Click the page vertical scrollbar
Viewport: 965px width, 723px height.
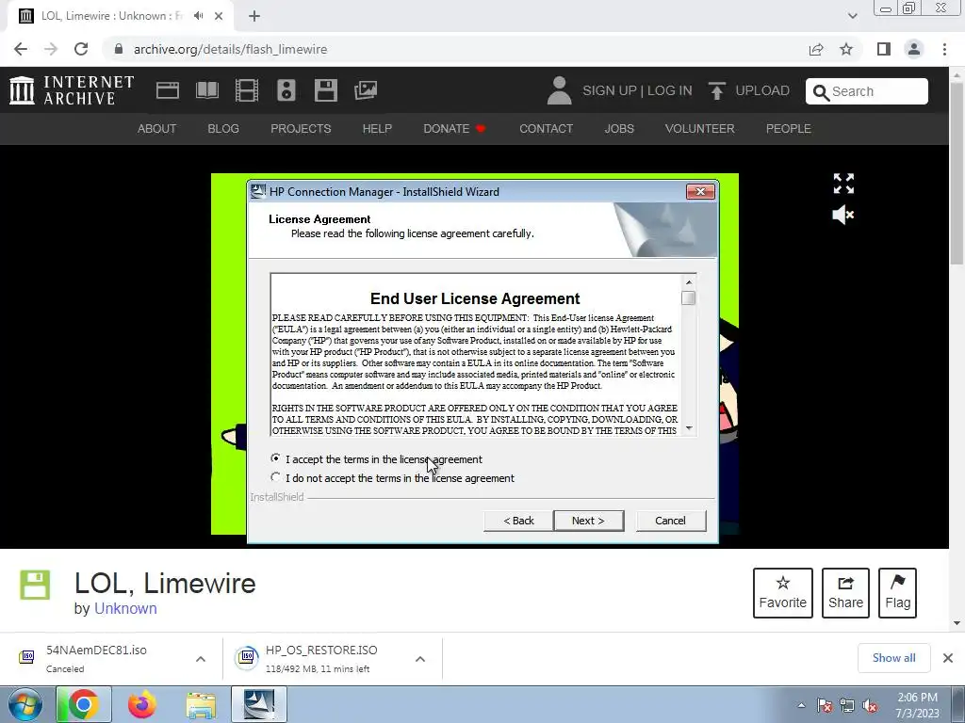coord(957,172)
